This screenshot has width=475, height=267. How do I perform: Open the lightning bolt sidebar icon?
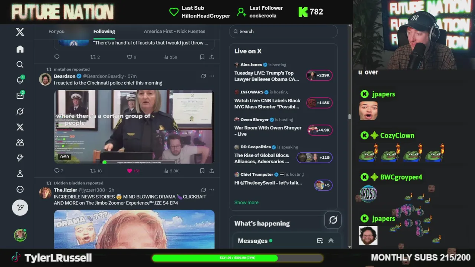[x=20, y=158]
